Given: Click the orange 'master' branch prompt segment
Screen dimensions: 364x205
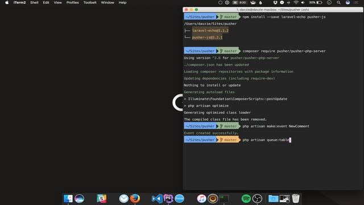Looking at the screenshot, I should point(229,140).
